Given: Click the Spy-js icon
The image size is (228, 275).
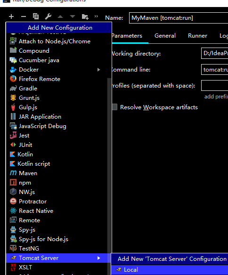Looking at the screenshot, I should click(13, 230).
